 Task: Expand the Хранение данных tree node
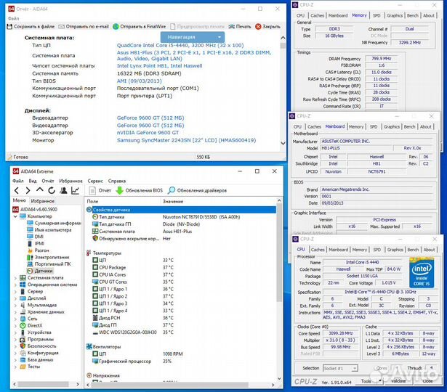[x=15, y=312]
